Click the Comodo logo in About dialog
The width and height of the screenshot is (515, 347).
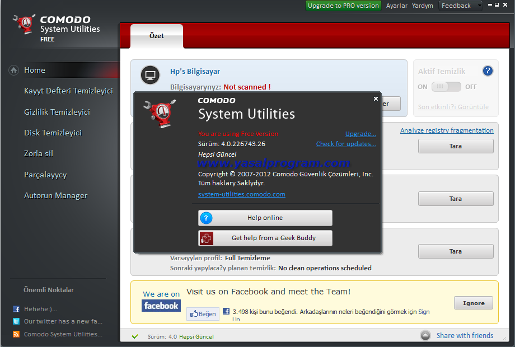[x=160, y=114]
